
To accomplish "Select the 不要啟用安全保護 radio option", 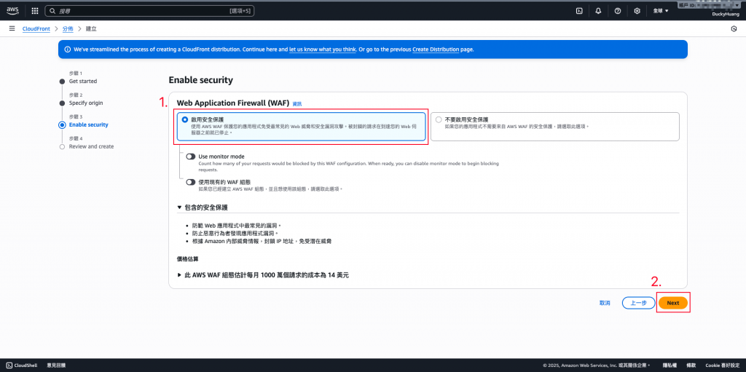I will (x=439, y=120).
